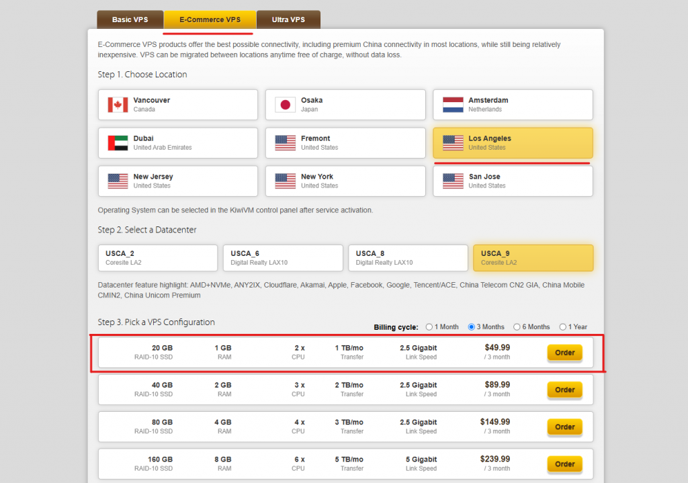Image resolution: width=688 pixels, height=483 pixels.
Task: Click the US flag beside Fremont
Action: (285, 143)
